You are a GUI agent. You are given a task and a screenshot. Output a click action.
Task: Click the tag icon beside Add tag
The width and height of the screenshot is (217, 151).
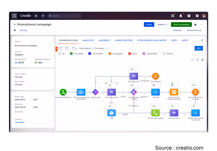(15, 30)
